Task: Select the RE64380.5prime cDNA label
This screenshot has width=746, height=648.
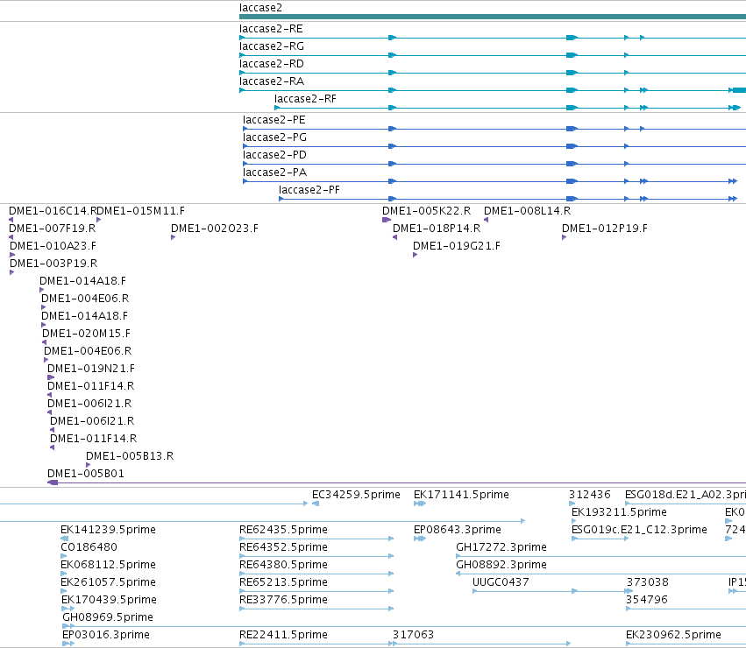Action: 283,566
